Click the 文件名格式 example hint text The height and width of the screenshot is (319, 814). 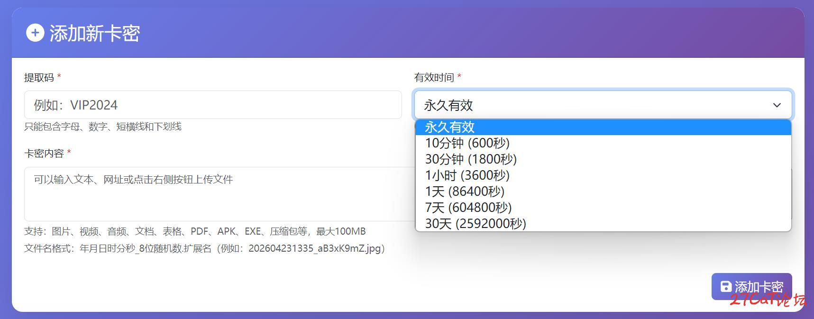pos(204,248)
